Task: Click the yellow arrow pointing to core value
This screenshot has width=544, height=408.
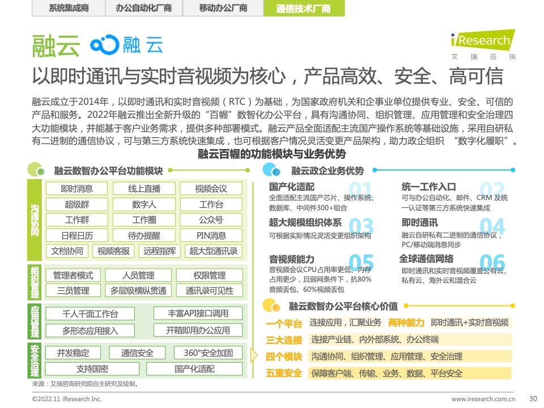Action: click(x=254, y=355)
